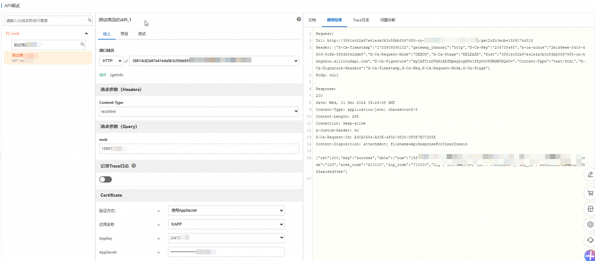The image size is (595, 261).
Task: Click the 'Content-Type: application/json' response line
Action: 367,110
